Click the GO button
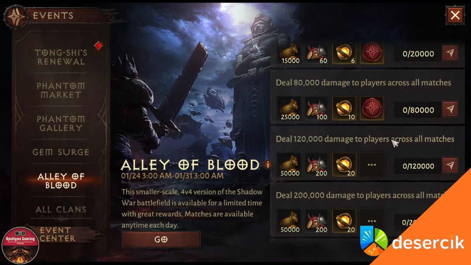 point(161,239)
